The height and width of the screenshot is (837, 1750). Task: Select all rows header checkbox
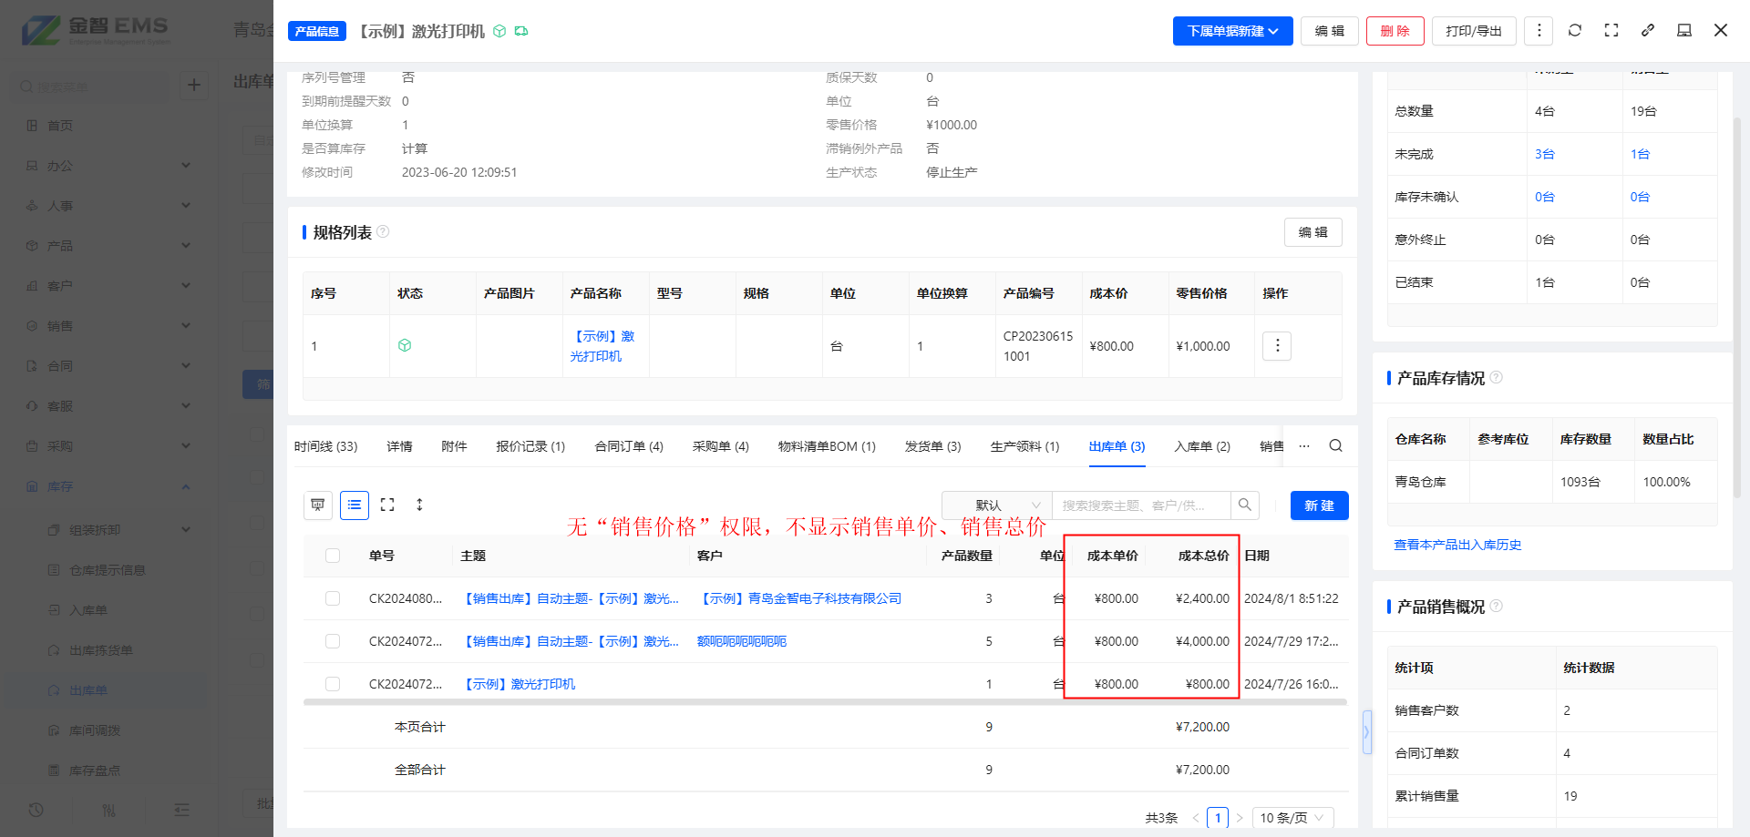pyautogui.click(x=333, y=556)
